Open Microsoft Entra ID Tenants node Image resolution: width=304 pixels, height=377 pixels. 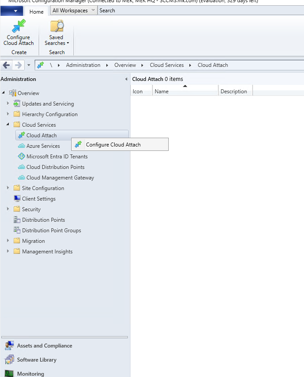[57, 157]
